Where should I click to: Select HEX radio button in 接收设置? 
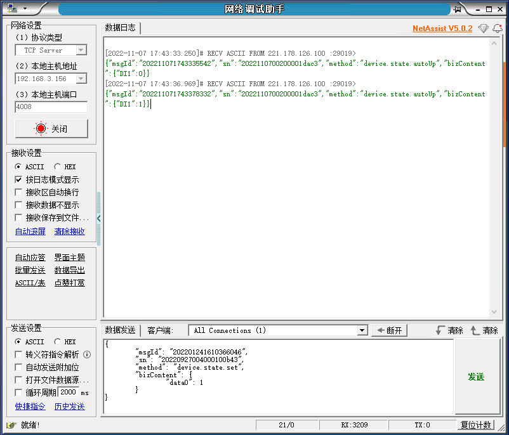pos(58,167)
